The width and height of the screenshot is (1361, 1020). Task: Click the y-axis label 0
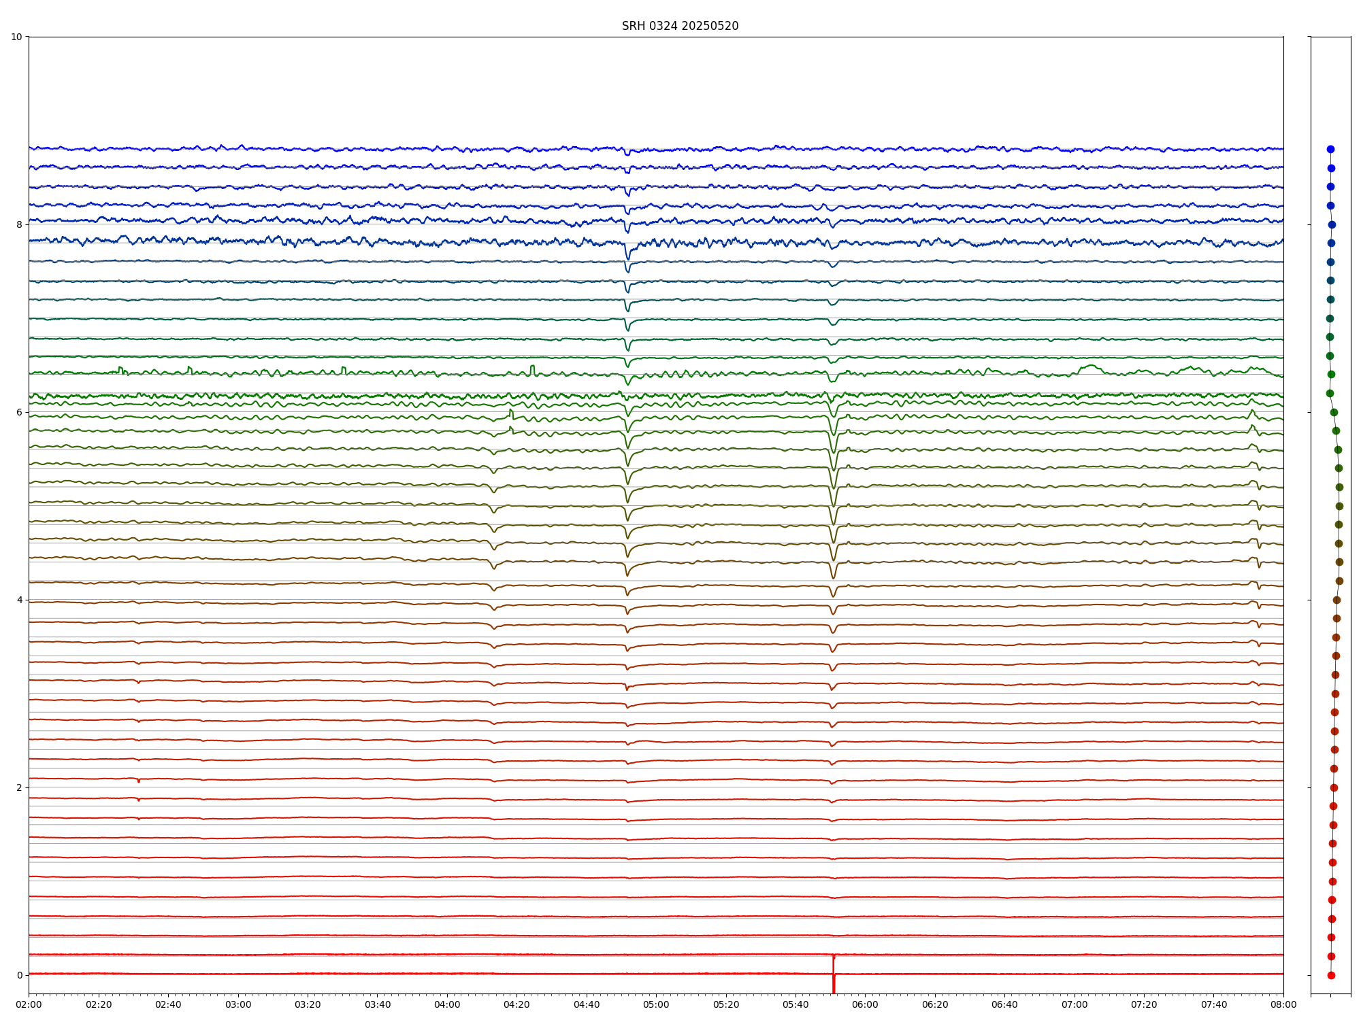pos(19,975)
